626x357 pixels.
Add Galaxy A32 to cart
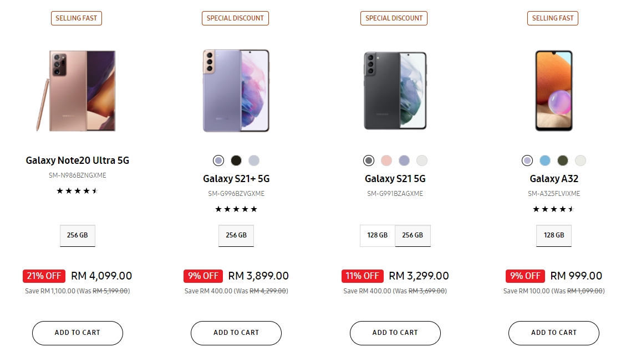click(x=553, y=333)
